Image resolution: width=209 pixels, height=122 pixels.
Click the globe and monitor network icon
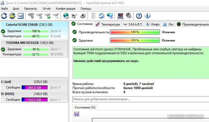[110, 16]
